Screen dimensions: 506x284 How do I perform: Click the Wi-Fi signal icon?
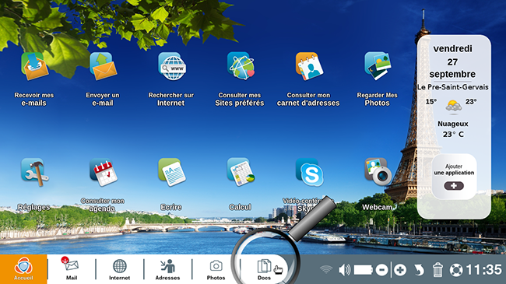pyautogui.click(x=326, y=269)
